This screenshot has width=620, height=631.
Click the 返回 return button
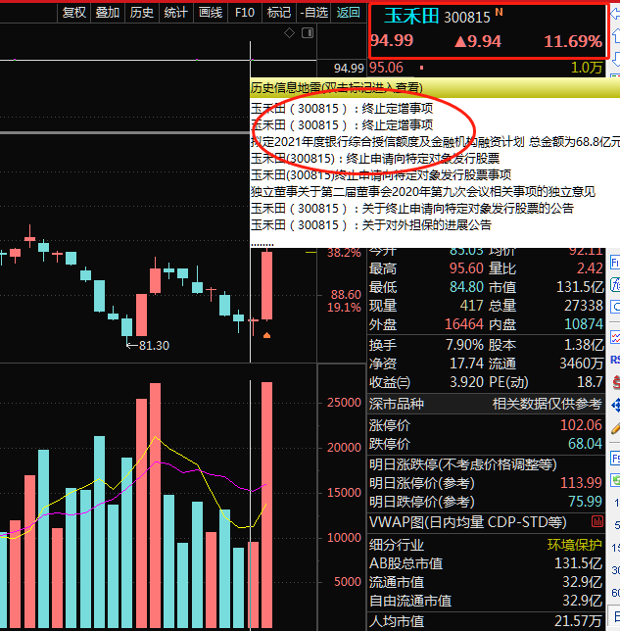pyautogui.click(x=348, y=13)
